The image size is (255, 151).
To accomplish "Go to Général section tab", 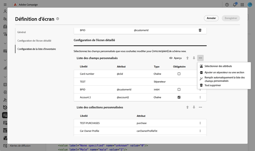I will click(21, 32).
